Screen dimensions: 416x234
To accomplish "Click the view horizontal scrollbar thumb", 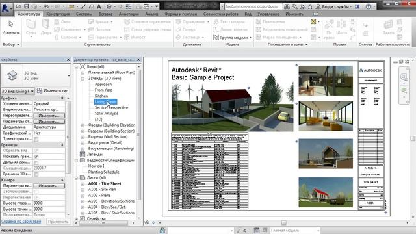I will click(x=284, y=222).
